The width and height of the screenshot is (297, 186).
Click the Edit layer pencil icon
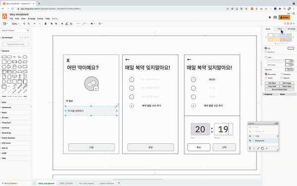click(258, 148)
